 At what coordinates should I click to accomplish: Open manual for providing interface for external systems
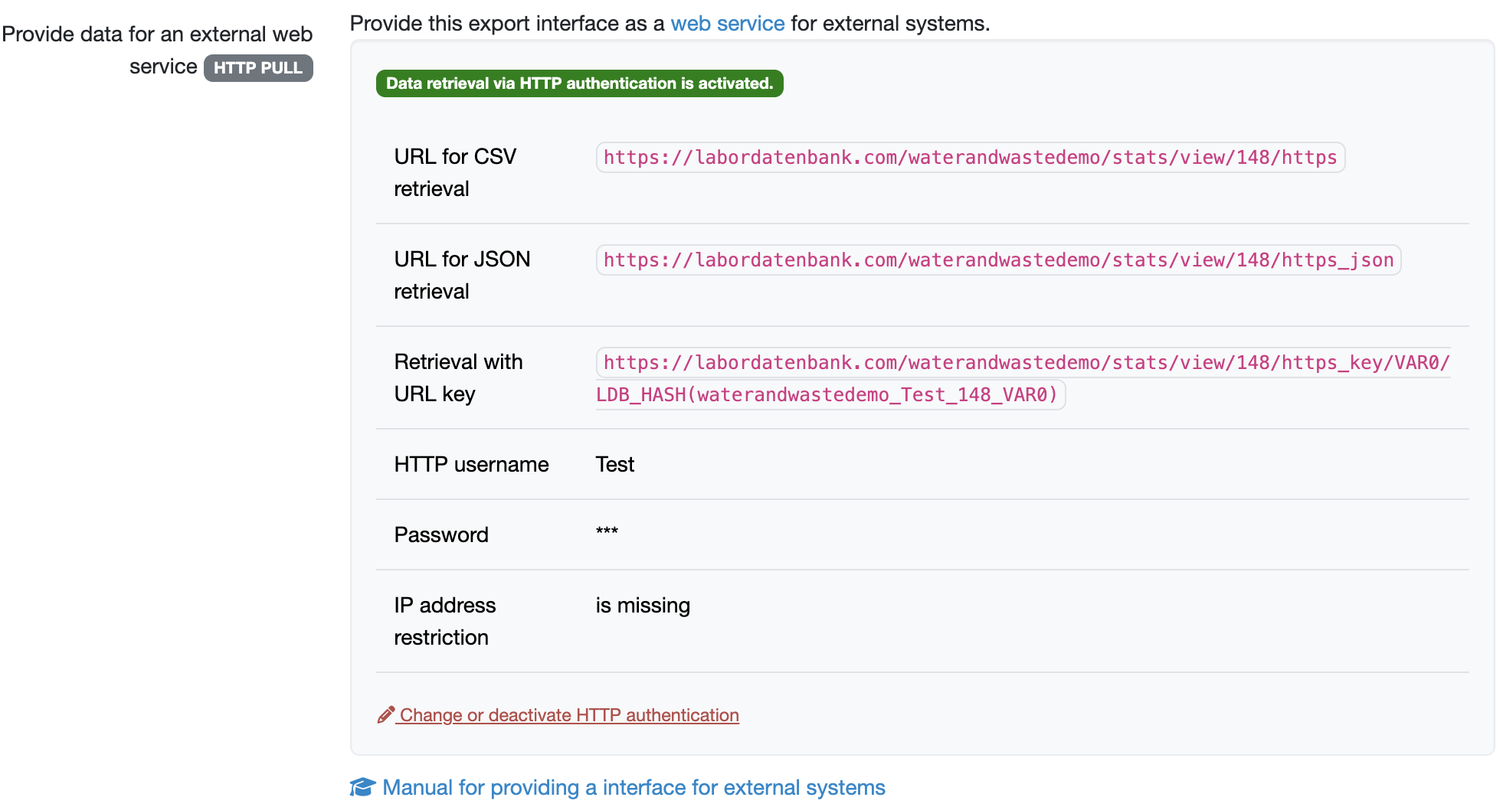click(633, 787)
